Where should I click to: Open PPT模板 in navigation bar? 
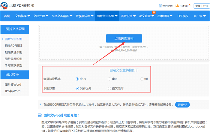point(183,16)
